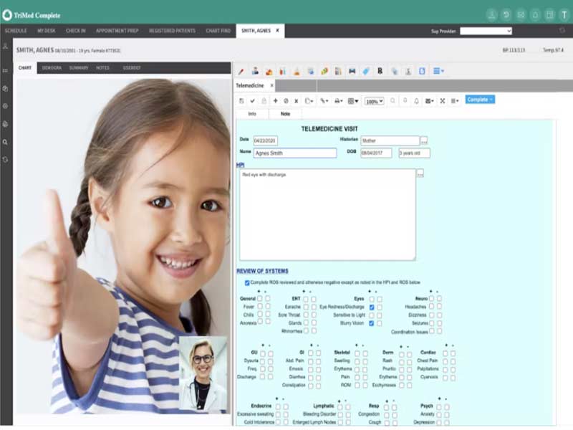573x430 pixels.
Task: Click the red pen icon in chart toolbar
Action: click(241, 71)
